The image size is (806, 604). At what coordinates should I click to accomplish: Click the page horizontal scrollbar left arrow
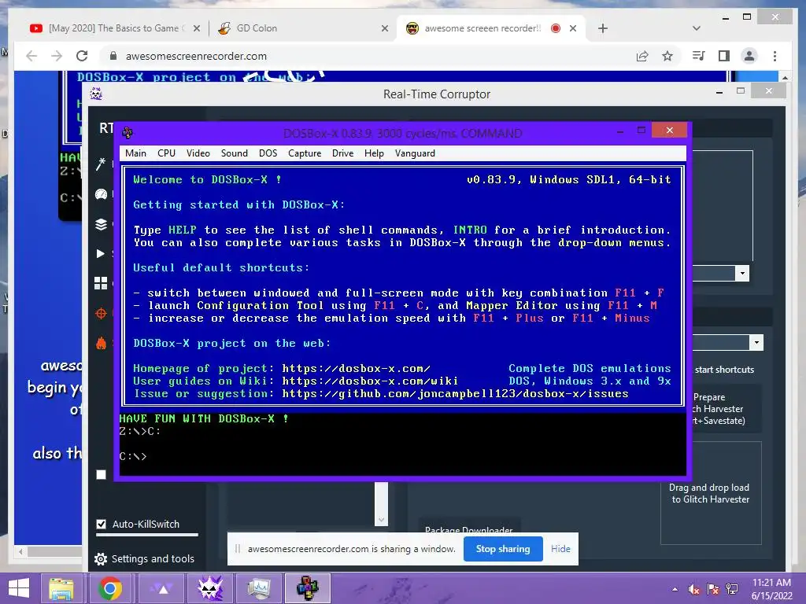click(x=20, y=551)
